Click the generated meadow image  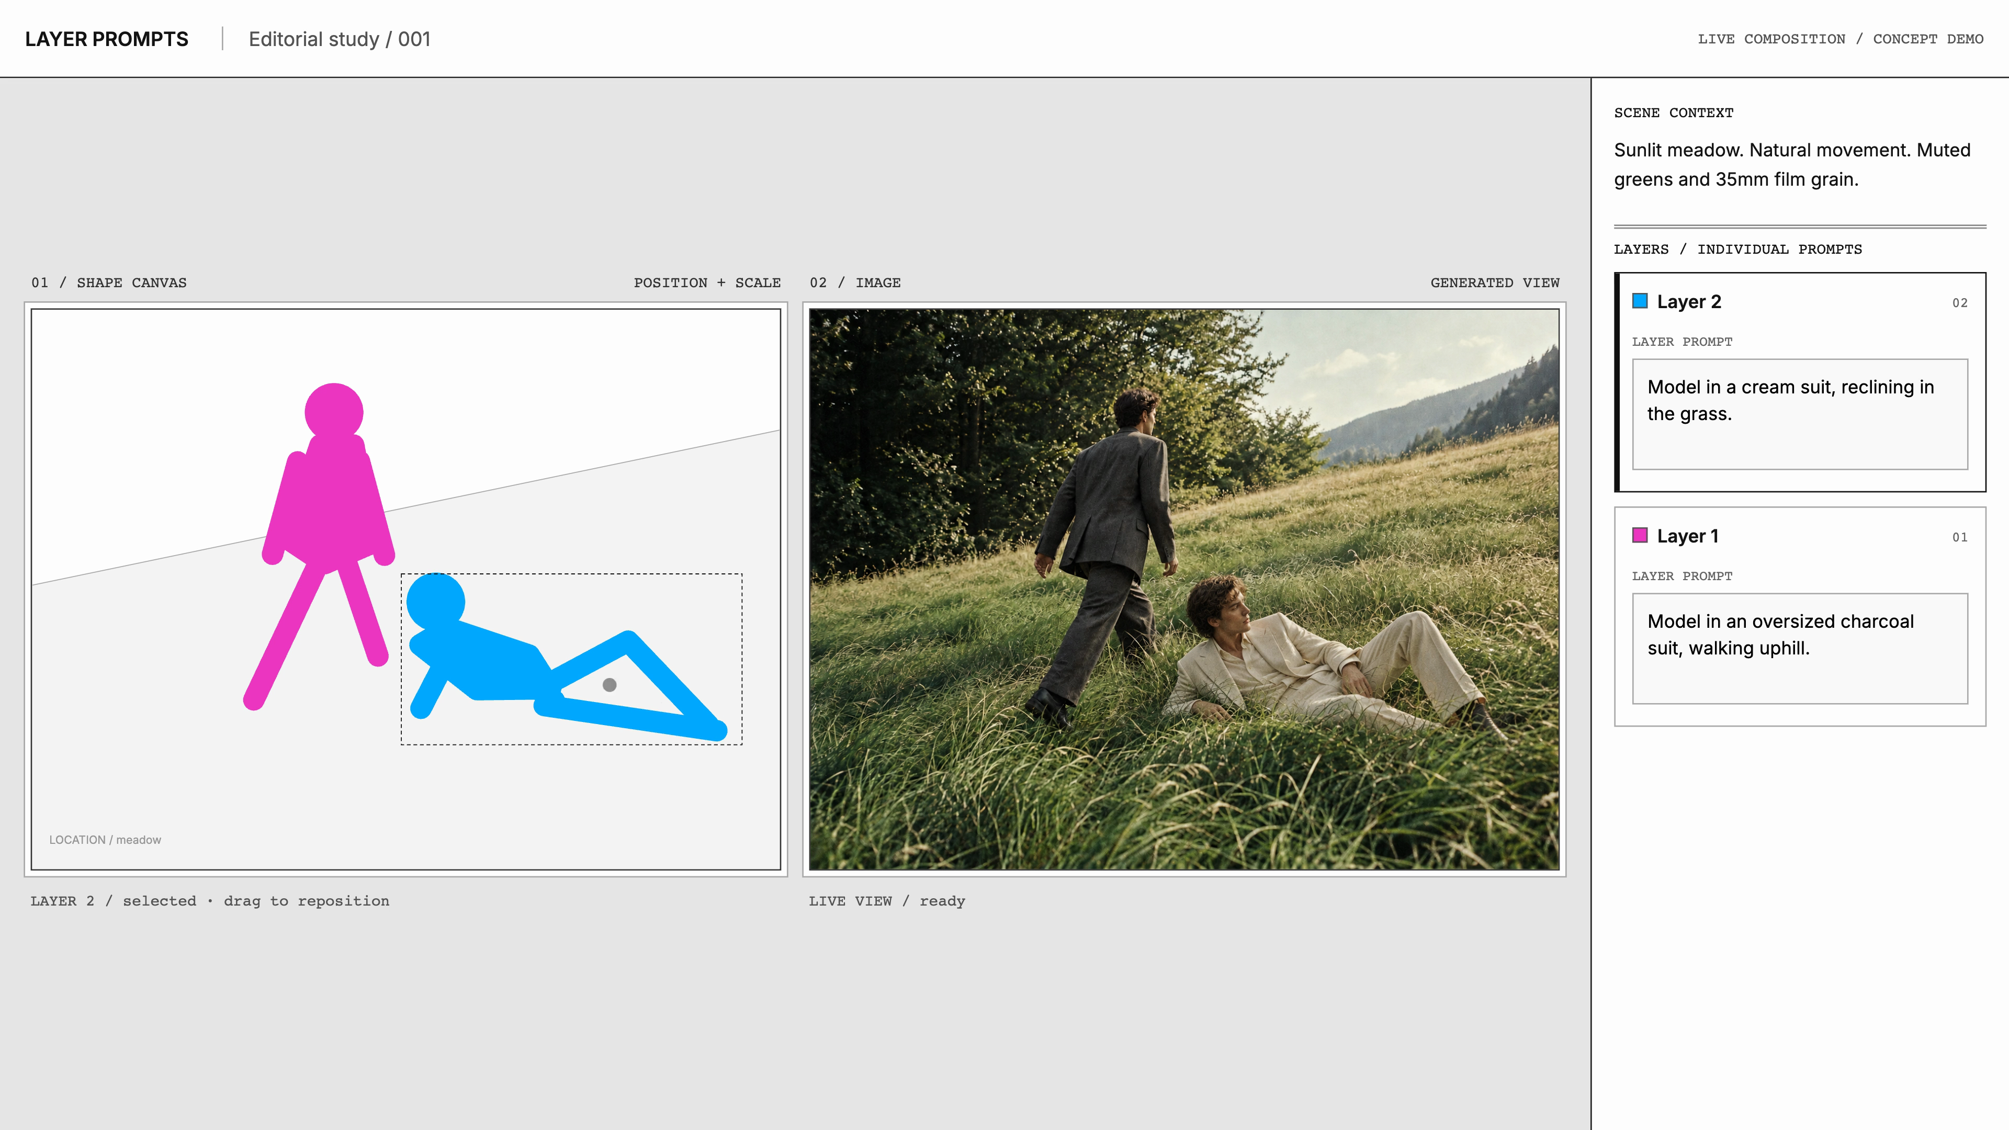tap(1184, 590)
